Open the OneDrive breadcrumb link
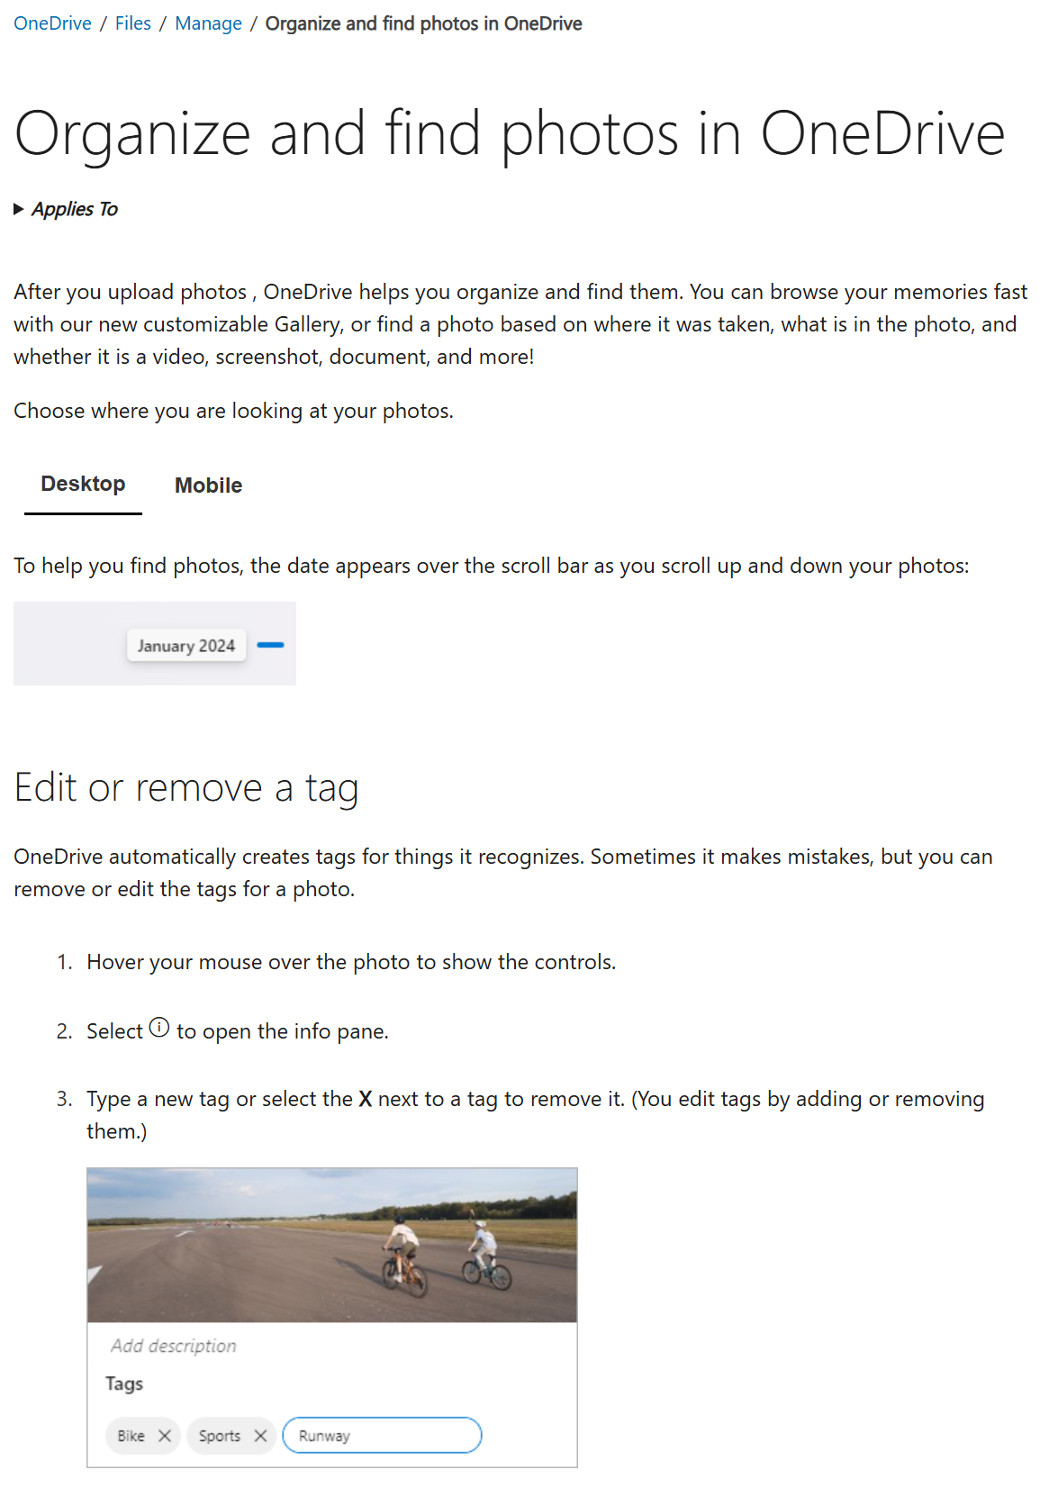 [x=52, y=23]
